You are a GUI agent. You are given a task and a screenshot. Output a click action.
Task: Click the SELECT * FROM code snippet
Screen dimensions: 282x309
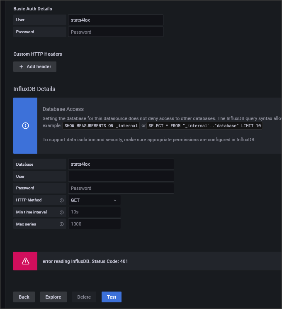tap(205, 126)
